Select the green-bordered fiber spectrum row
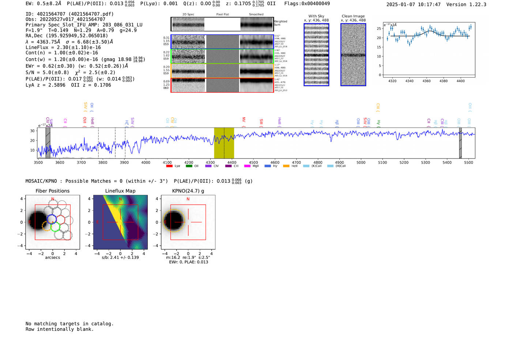The width and height of the screenshot is (512, 349). pos(222,56)
